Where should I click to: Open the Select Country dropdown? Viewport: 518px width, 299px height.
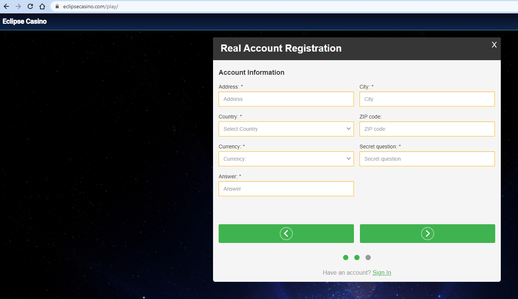[x=286, y=129]
